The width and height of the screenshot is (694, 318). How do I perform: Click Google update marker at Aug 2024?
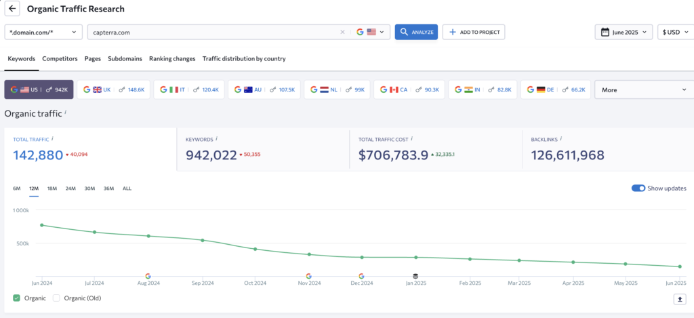pos(148,276)
